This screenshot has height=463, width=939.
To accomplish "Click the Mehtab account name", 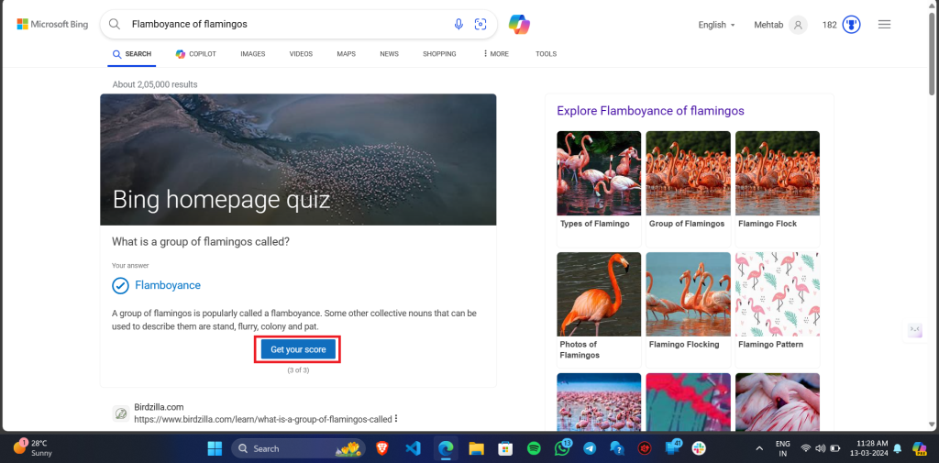I will tap(769, 25).
